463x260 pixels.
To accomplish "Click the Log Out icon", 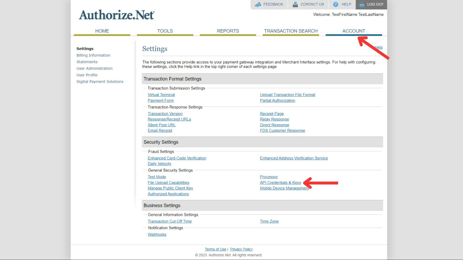I will tap(362, 4).
